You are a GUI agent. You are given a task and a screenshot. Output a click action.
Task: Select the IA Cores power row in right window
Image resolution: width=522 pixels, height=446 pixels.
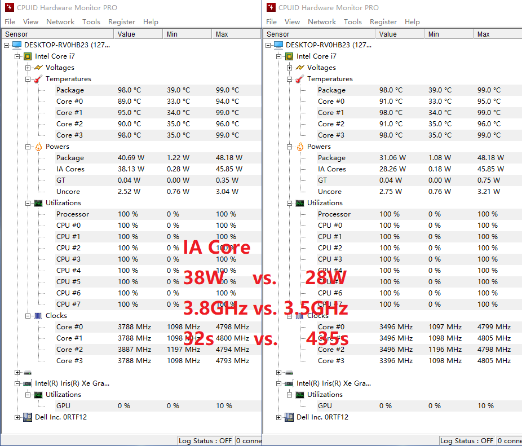[x=419, y=169]
